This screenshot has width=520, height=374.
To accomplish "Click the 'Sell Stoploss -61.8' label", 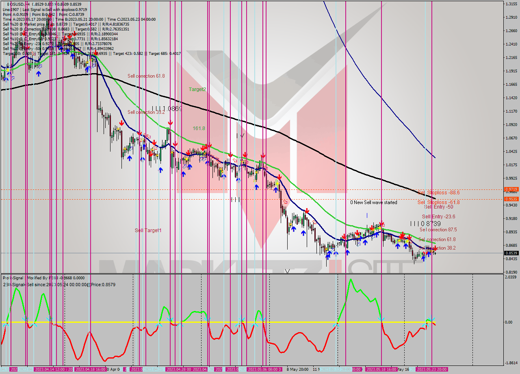I will 438,202.
